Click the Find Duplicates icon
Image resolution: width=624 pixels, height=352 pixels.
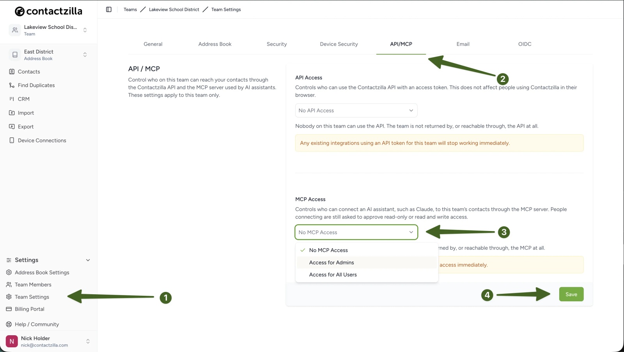tap(12, 85)
